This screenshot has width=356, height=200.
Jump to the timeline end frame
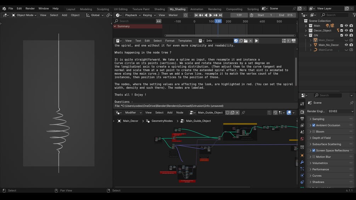220,15
